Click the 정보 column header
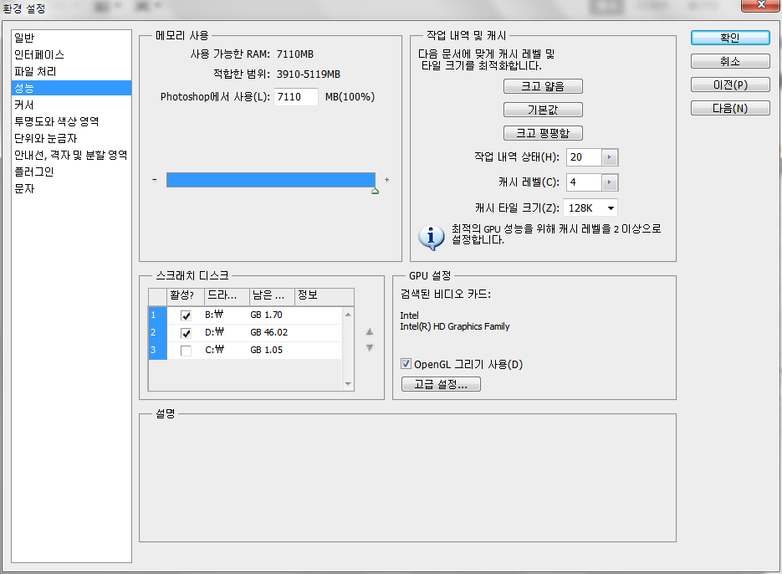The image size is (782, 574). 325,295
